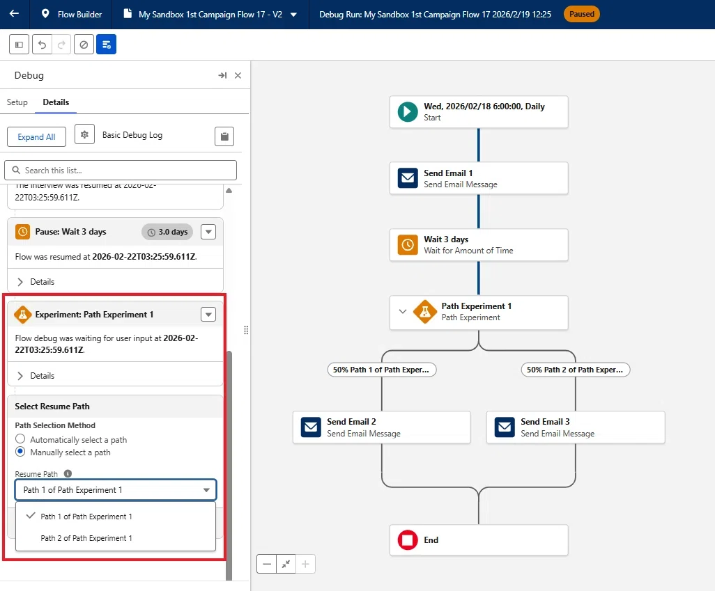Image resolution: width=715 pixels, height=591 pixels.
Task: Zoom in the canvas with plus button
Action: [x=305, y=564]
